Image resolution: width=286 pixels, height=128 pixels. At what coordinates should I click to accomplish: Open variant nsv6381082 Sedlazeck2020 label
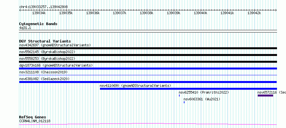pyautogui.click(x=44, y=79)
